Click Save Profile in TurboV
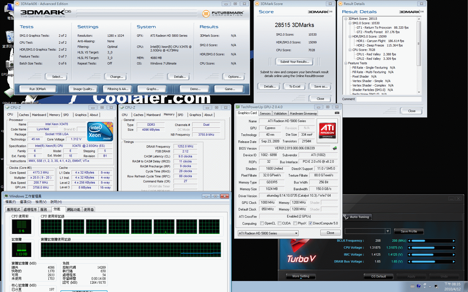 409,231
